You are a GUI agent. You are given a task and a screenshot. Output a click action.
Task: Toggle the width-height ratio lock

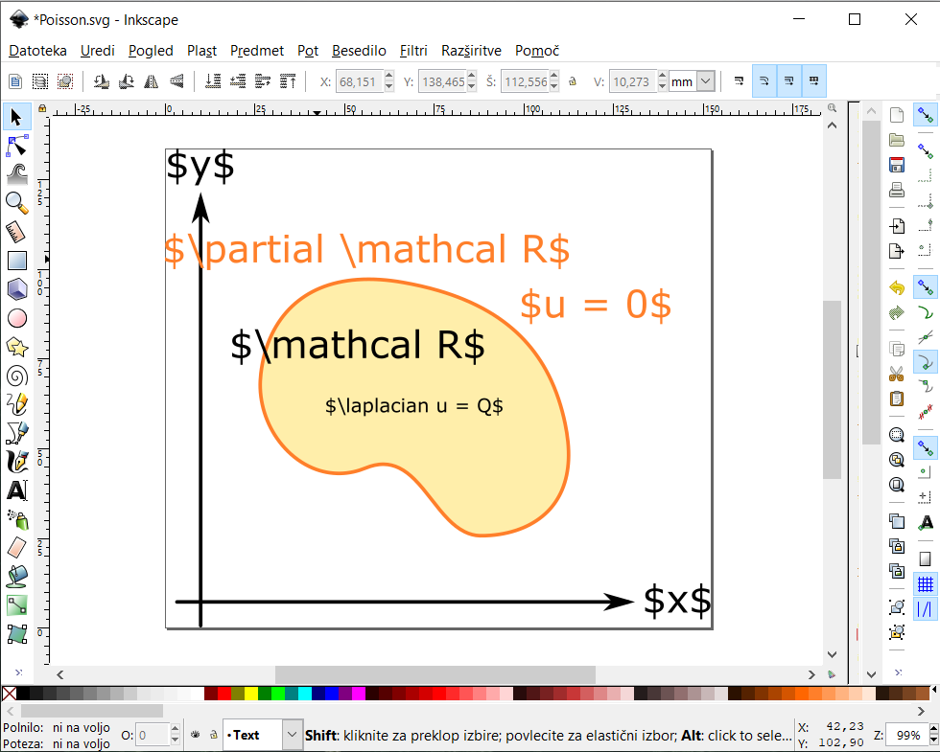(572, 82)
